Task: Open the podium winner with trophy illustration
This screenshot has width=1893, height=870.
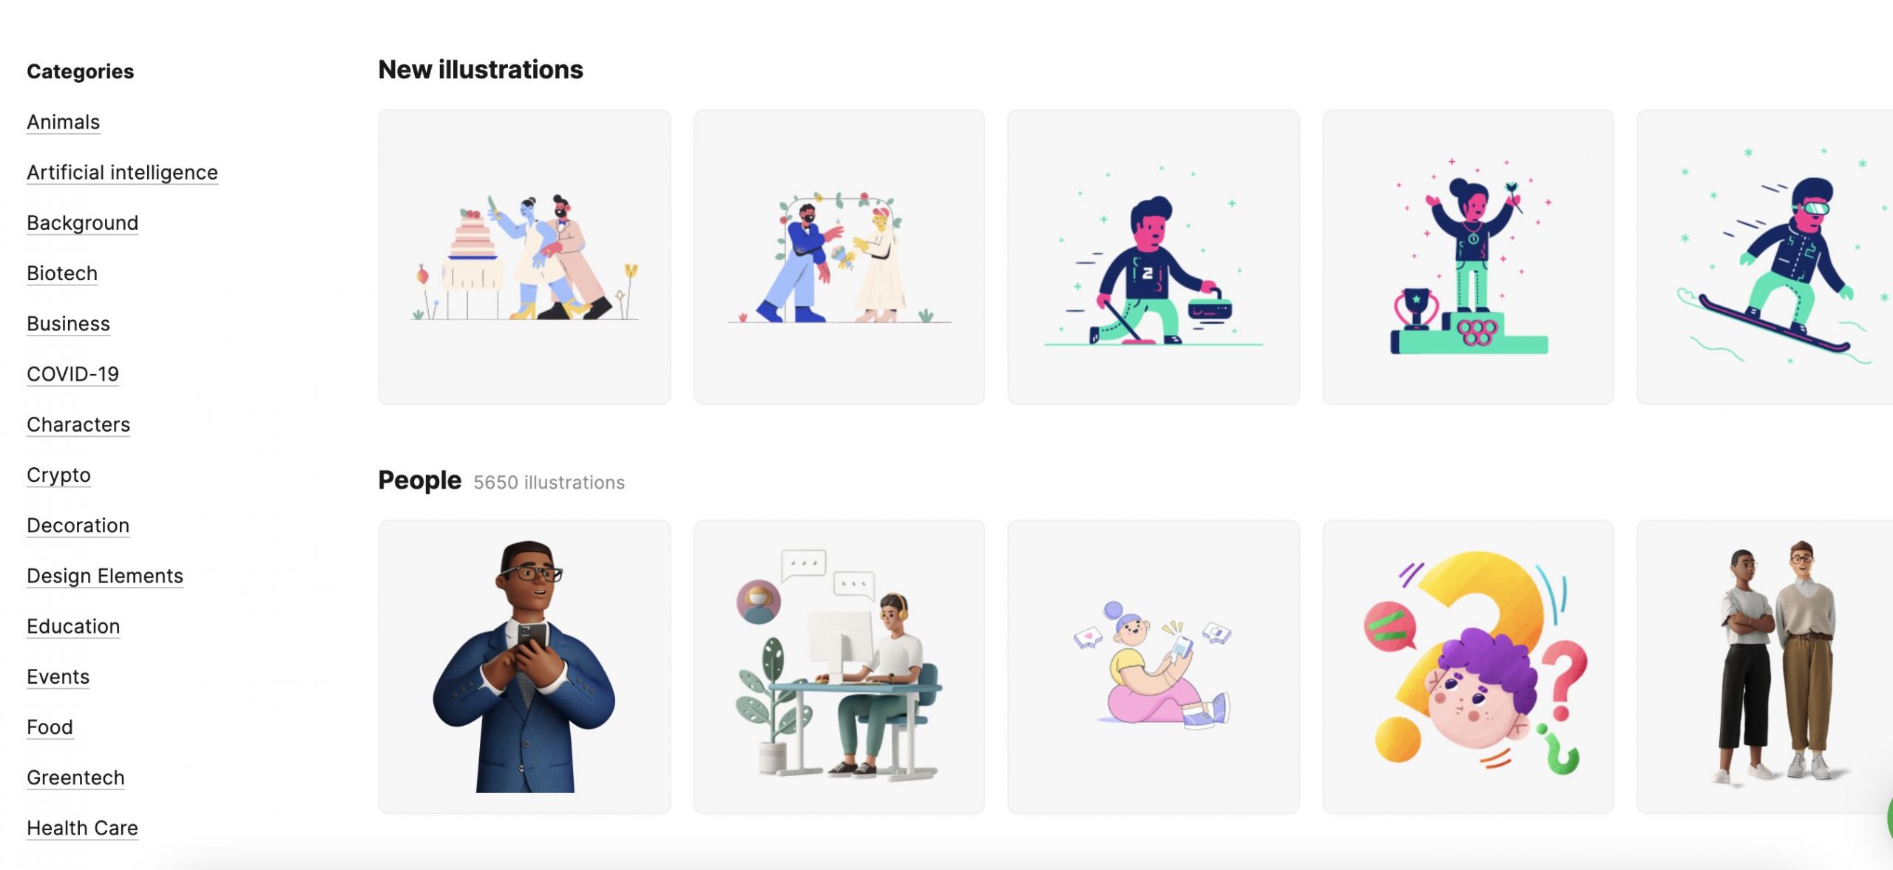Action: pyautogui.click(x=1468, y=257)
